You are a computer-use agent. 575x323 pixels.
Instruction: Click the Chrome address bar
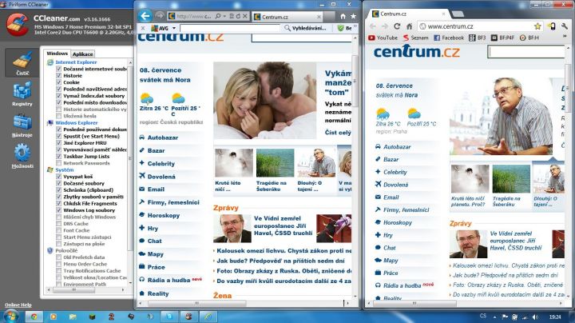pyautogui.click(x=481, y=26)
